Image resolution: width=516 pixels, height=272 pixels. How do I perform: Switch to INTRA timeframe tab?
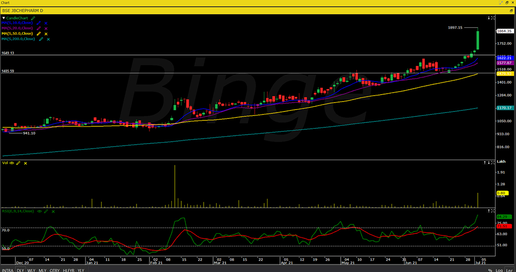point(7,270)
